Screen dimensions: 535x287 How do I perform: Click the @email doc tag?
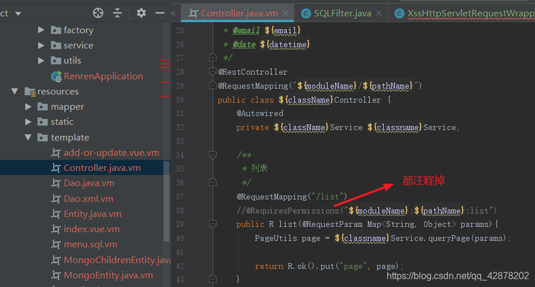[x=246, y=30]
